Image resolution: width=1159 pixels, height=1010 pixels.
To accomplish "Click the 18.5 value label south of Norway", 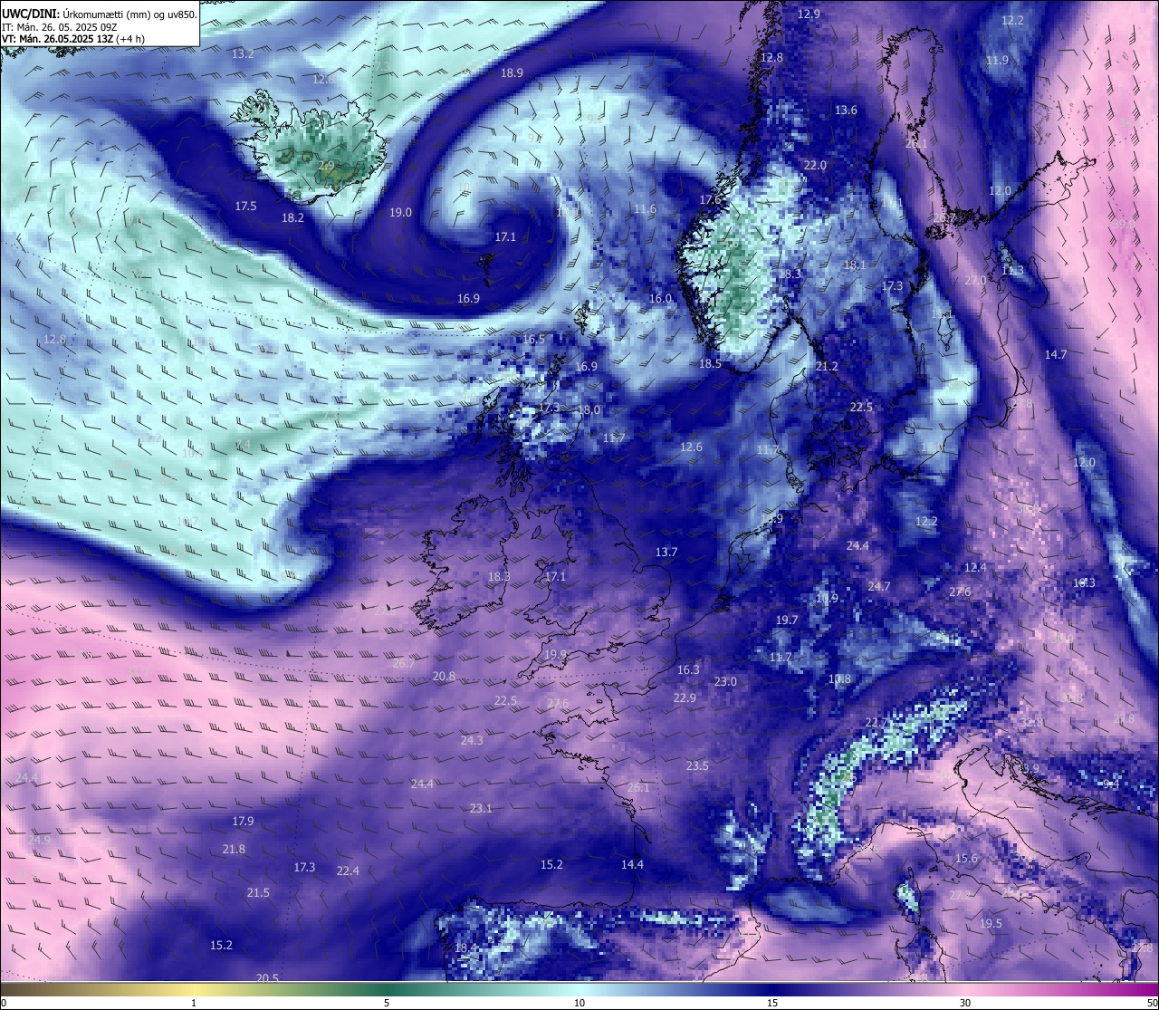I will point(710,364).
